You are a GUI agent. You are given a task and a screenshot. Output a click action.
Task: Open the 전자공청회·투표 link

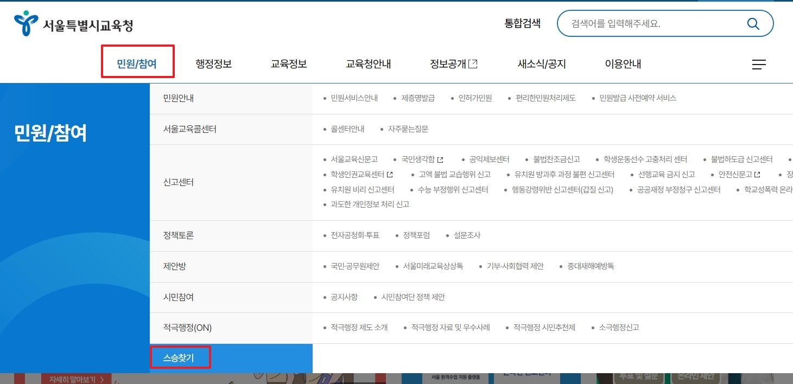tap(355, 235)
